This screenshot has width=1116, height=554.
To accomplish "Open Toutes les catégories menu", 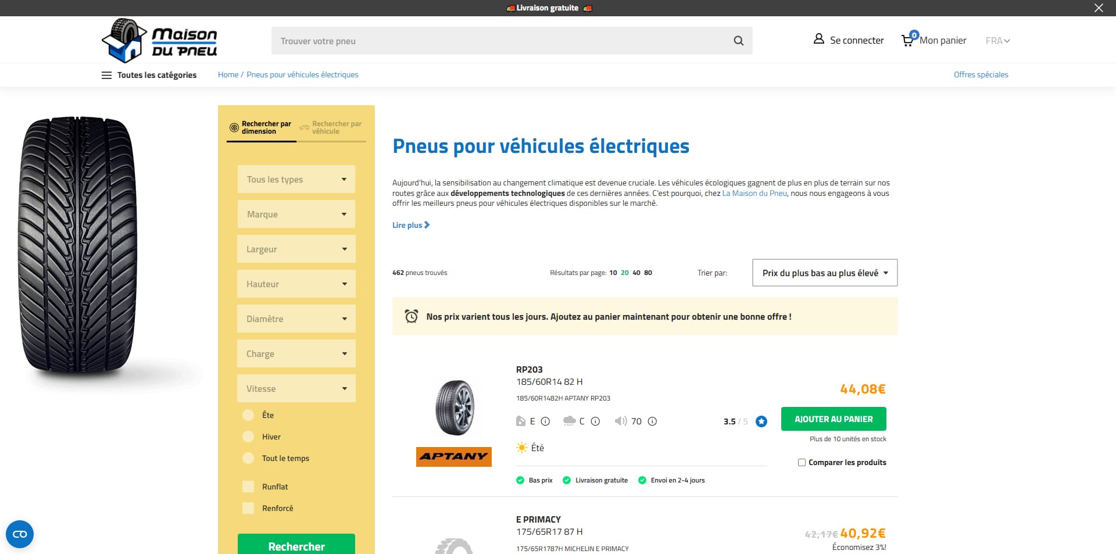I will (x=149, y=75).
